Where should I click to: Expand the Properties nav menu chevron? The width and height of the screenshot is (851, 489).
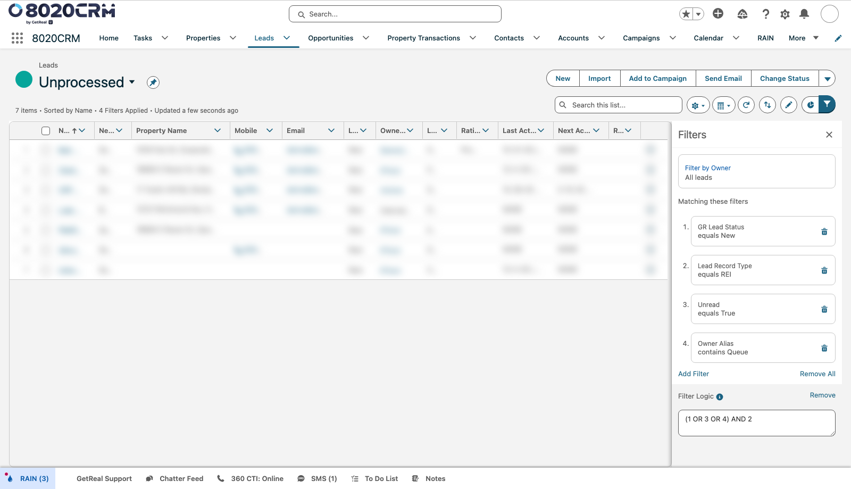[233, 38]
